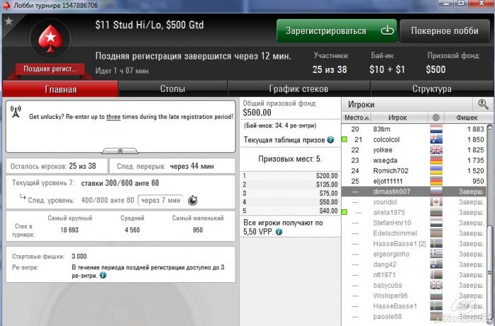Click the globe country column header
The height and width of the screenshot is (326, 495).
click(436, 117)
